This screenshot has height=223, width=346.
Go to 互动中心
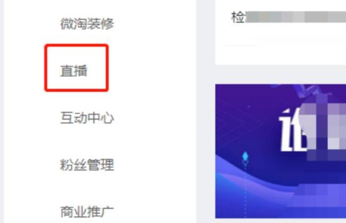(x=87, y=117)
